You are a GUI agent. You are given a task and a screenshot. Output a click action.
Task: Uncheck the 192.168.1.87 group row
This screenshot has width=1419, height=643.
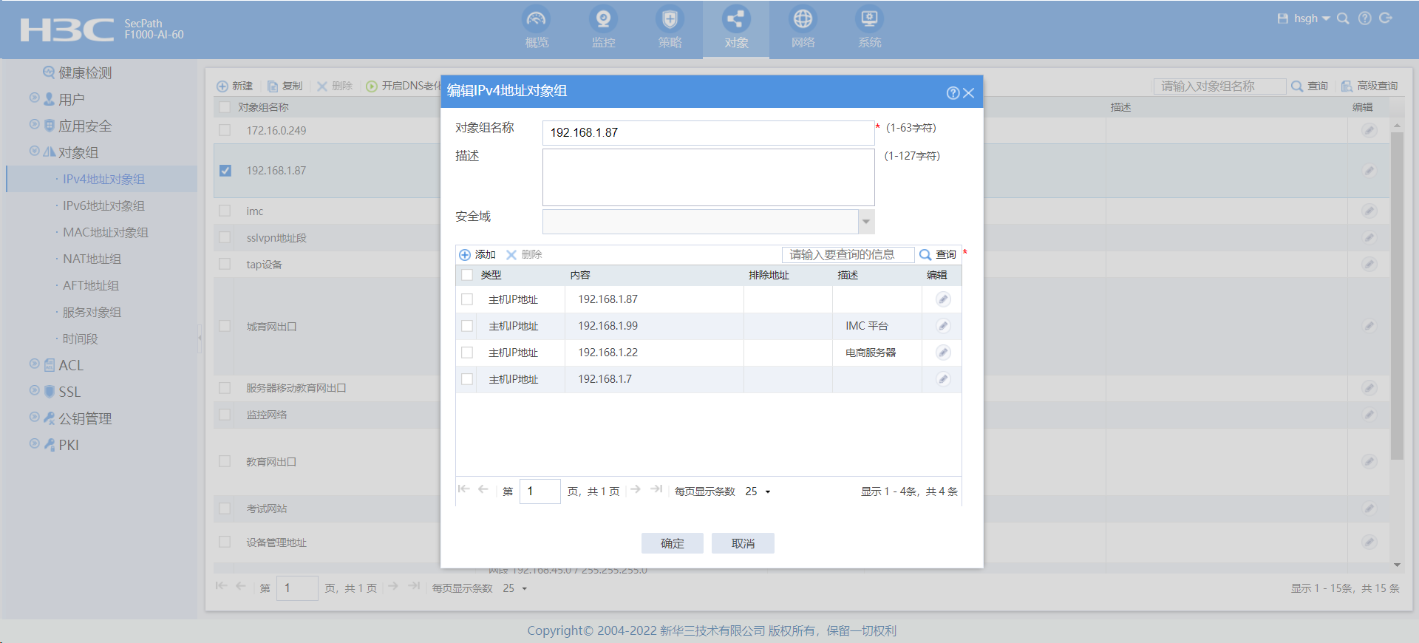pos(225,171)
